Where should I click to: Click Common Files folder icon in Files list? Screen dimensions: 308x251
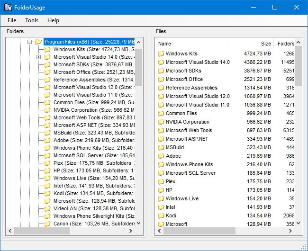161,114
